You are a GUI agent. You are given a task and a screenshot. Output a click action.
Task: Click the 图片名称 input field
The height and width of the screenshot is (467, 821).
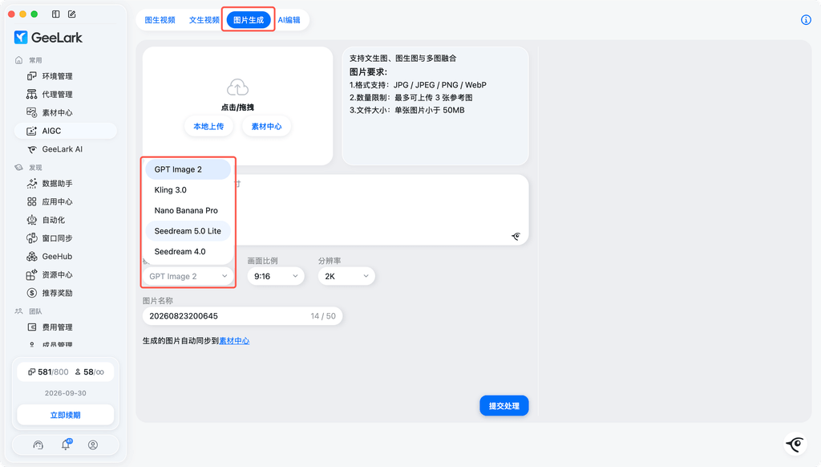242,316
